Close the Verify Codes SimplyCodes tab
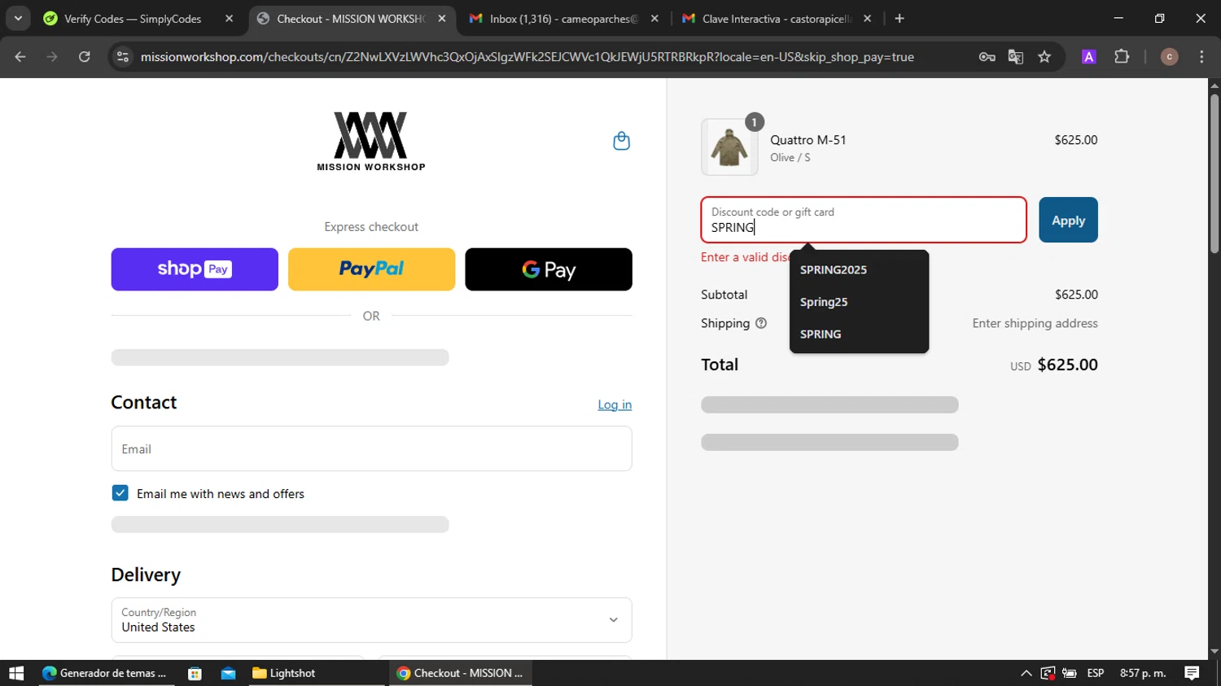This screenshot has width=1221, height=686. tap(229, 19)
